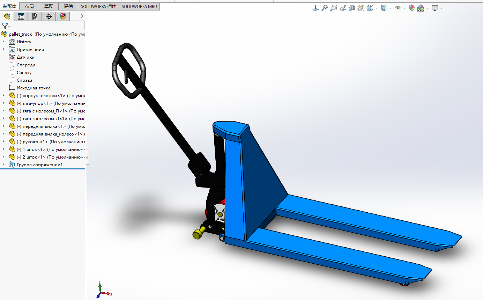This screenshot has height=300, width=483.
Task: Open the Display Style dropdown arrow
Action: point(391,8)
